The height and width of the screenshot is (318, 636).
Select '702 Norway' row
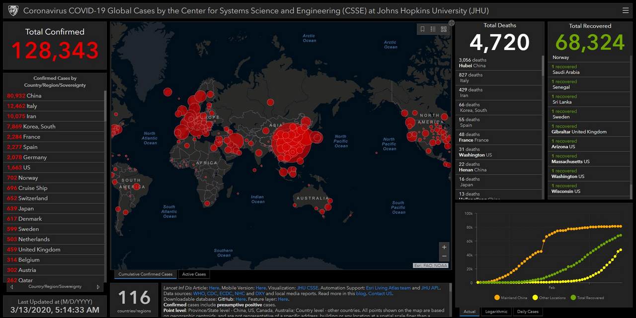tap(55, 178)
